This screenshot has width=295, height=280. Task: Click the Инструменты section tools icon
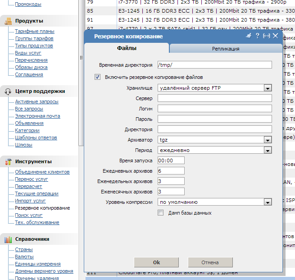pyautogui.click(x=8, y=161)
